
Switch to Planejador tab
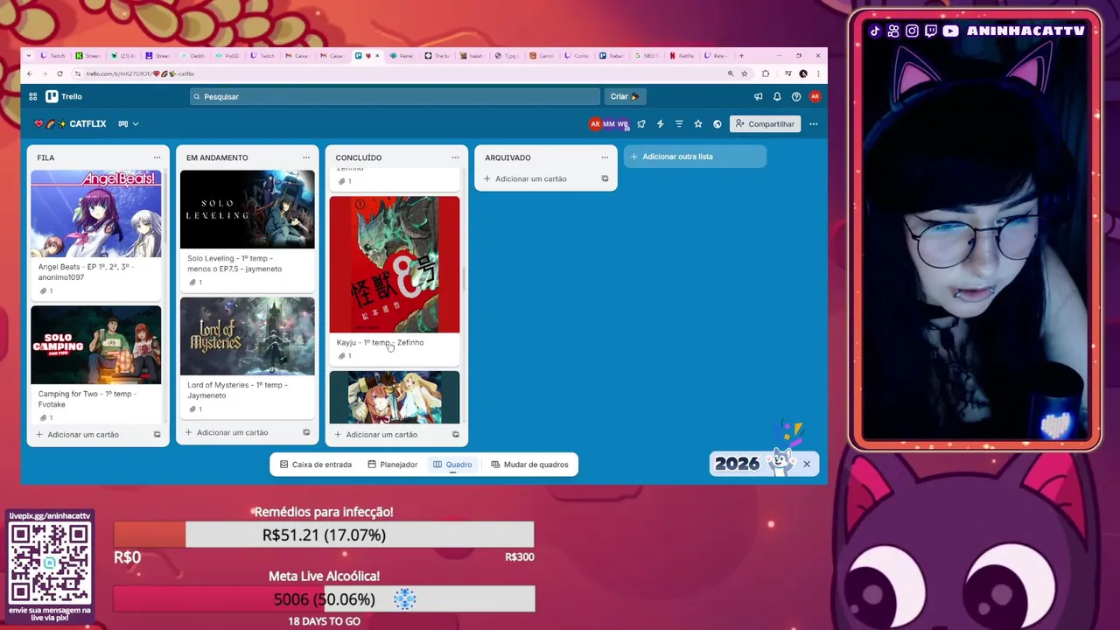coord(392,465)
